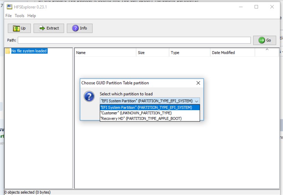Choose the 'Customer' partition option
The image size is (283, 195).
pyautogui.click(x=150, y=113)
